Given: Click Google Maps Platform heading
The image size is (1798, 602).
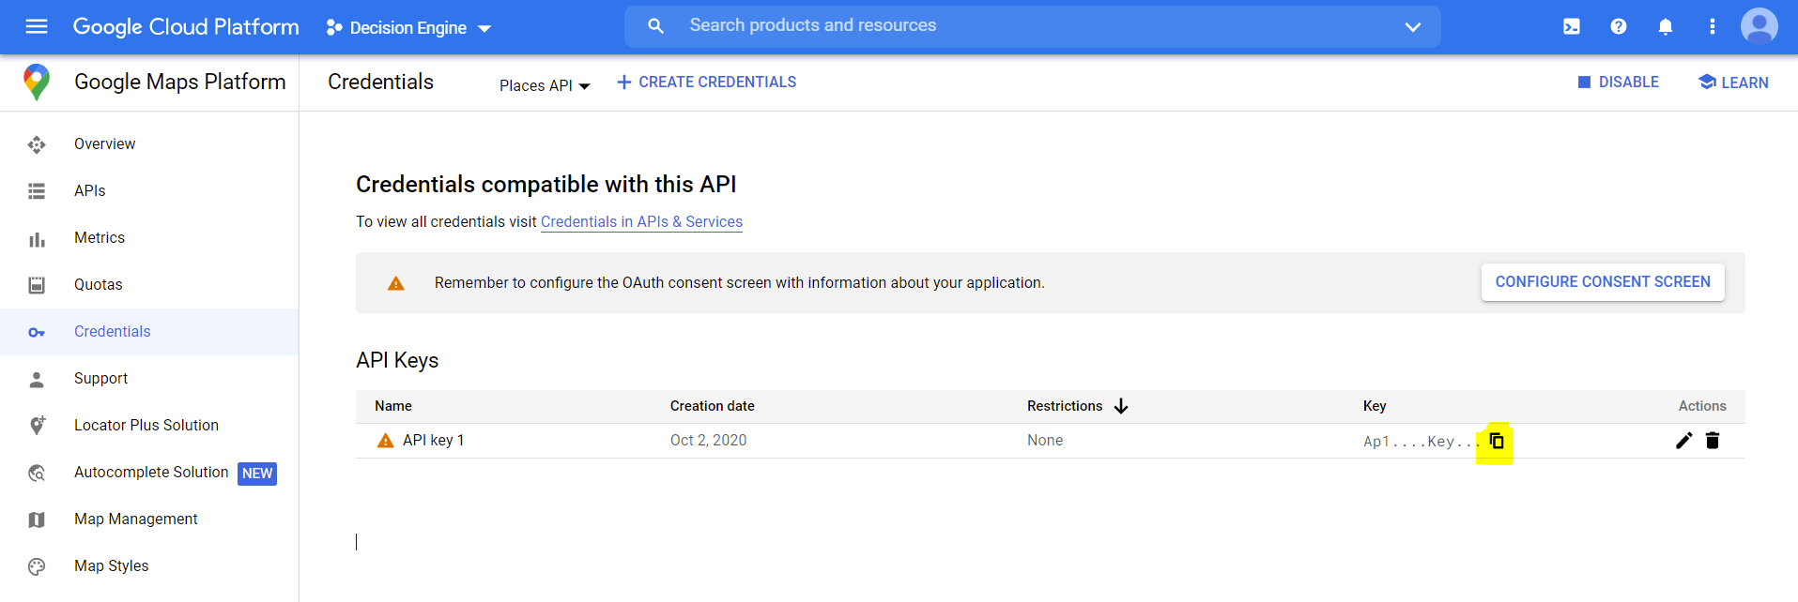Looking at the screenshot, I should tap(179, 83).
